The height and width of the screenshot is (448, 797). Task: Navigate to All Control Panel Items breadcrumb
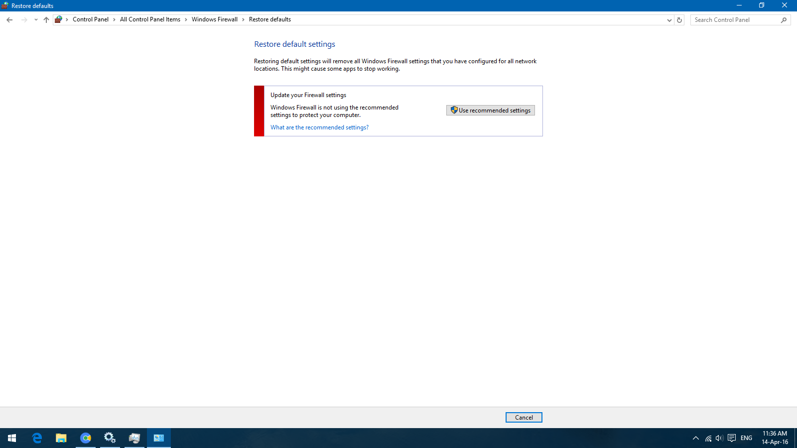pos(150,19)
